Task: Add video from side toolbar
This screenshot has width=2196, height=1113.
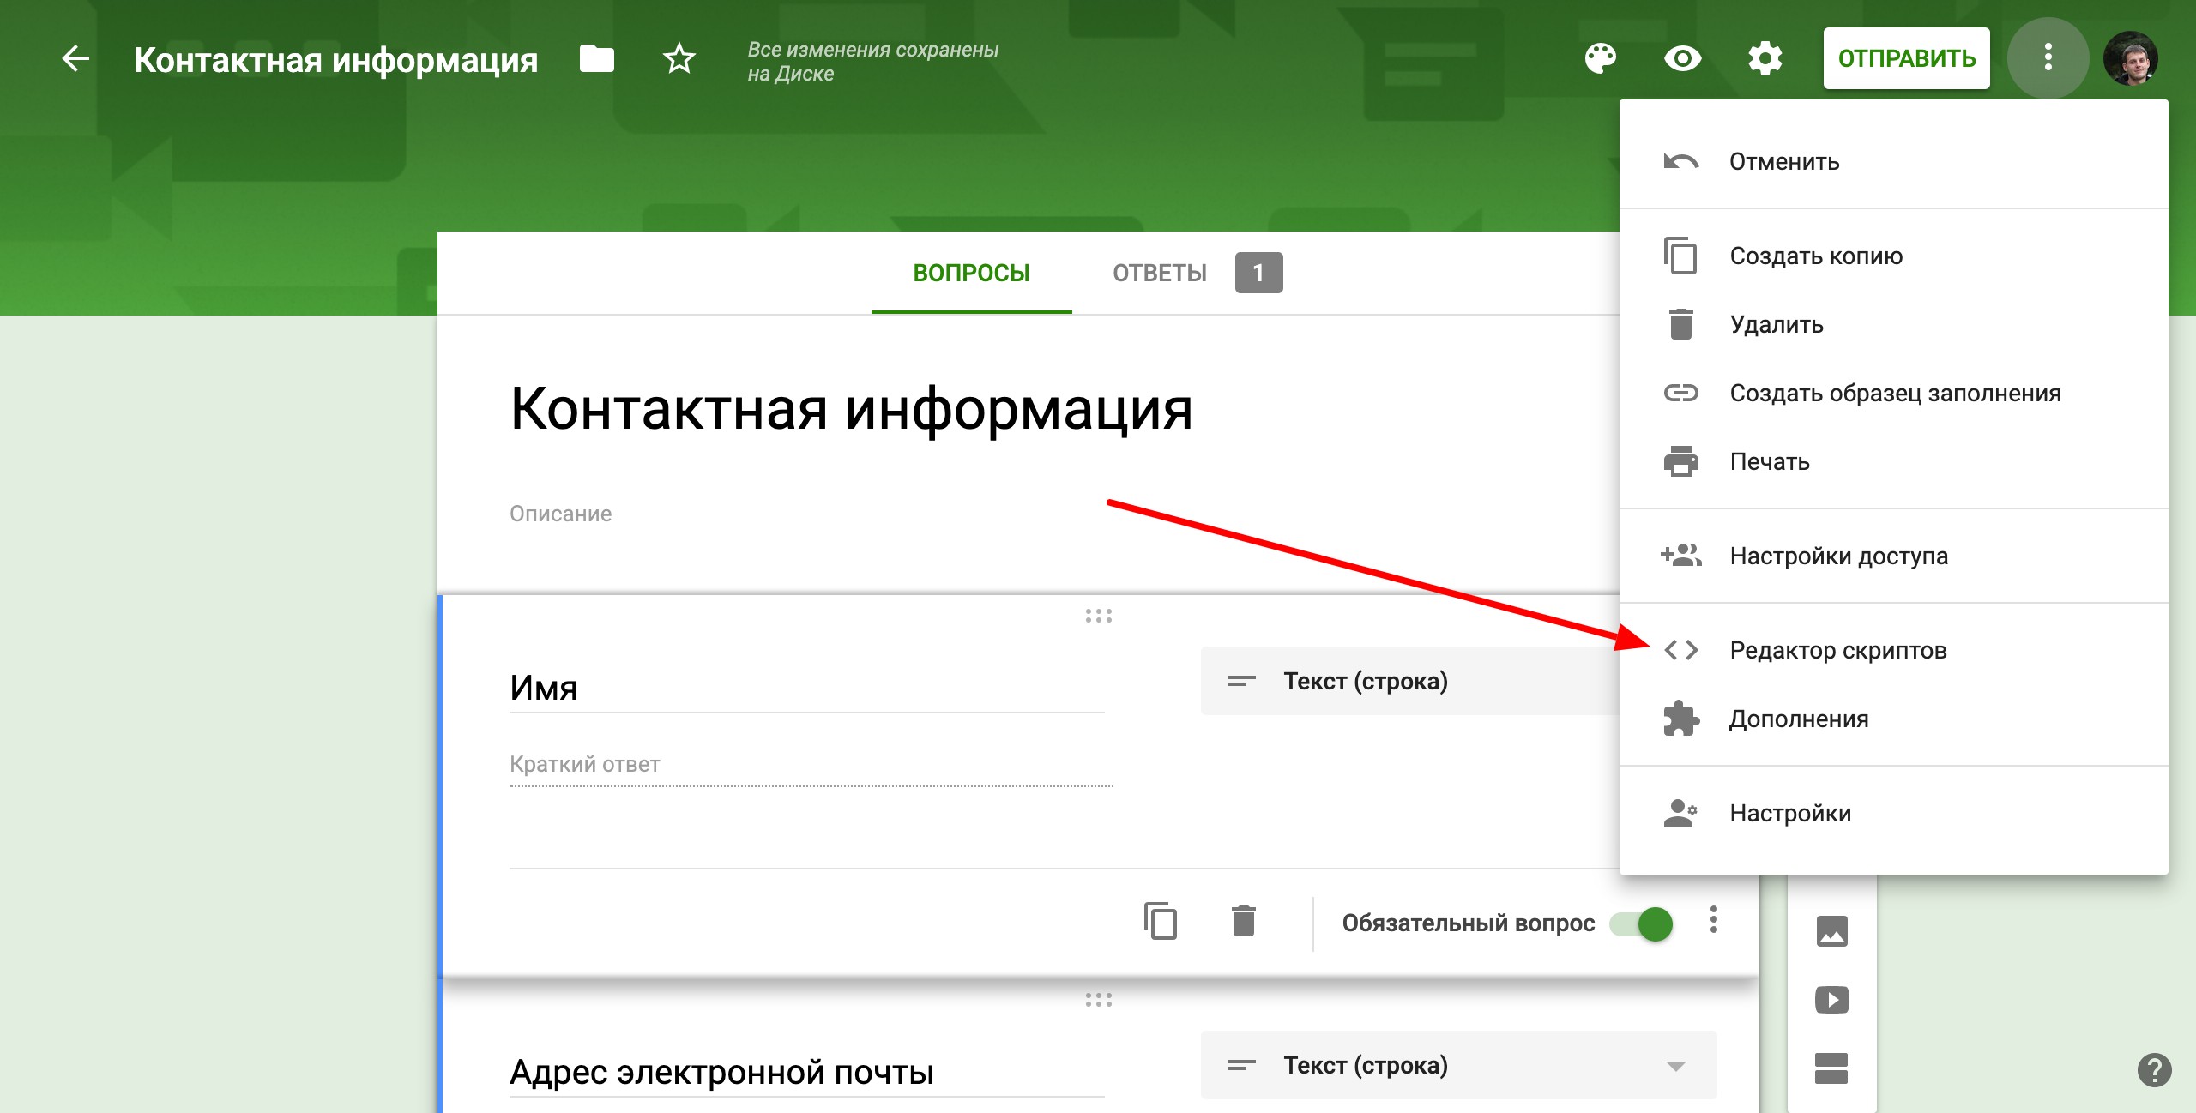Action: [1831, 1000]
